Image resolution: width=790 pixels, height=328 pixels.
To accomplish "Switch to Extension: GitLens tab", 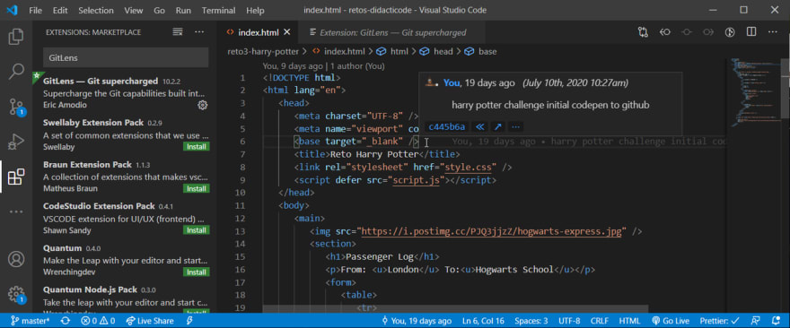I will 391,32.
